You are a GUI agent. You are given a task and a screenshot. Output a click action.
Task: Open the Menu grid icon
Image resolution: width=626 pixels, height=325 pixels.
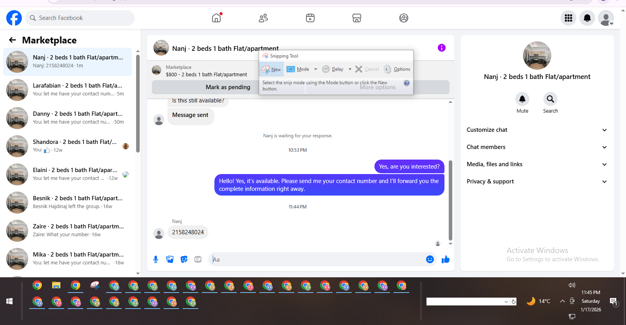pos(568,18)
